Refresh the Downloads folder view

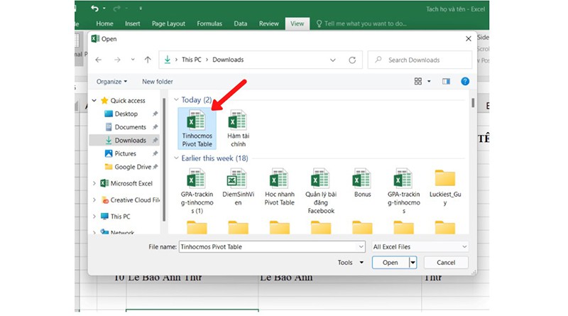352,60
